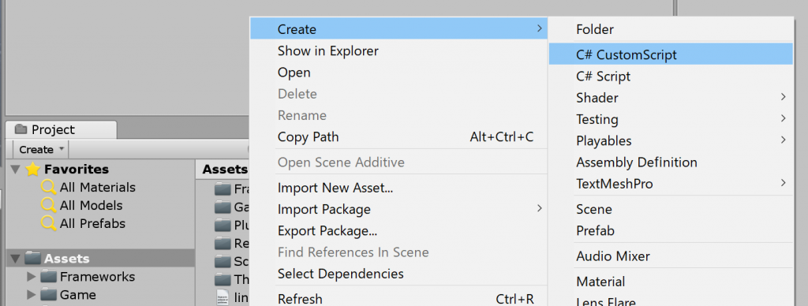
Task: Collapse the Assets tree triangle
Action: coord(15,258)
